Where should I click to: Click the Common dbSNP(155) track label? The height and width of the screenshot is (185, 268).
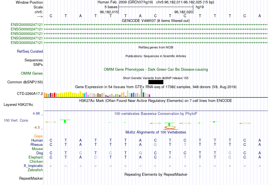pyautogui.click(x=25, y=82)
